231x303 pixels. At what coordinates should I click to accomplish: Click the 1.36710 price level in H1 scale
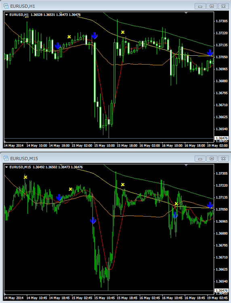(222, 105)
